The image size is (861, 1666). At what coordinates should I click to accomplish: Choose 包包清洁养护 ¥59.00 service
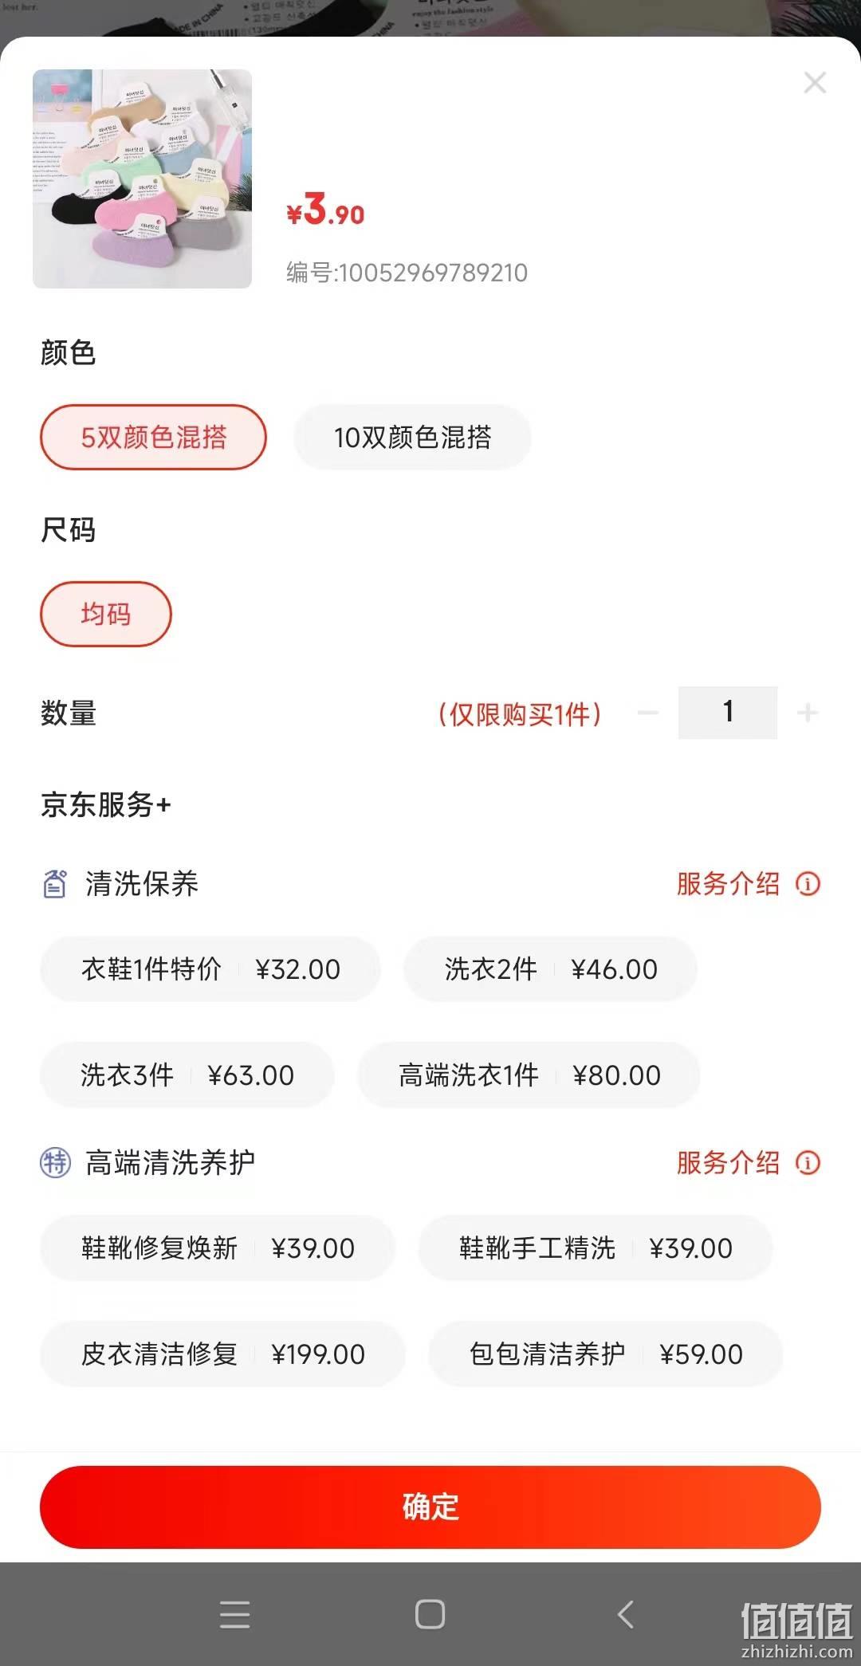(606, 1354)
